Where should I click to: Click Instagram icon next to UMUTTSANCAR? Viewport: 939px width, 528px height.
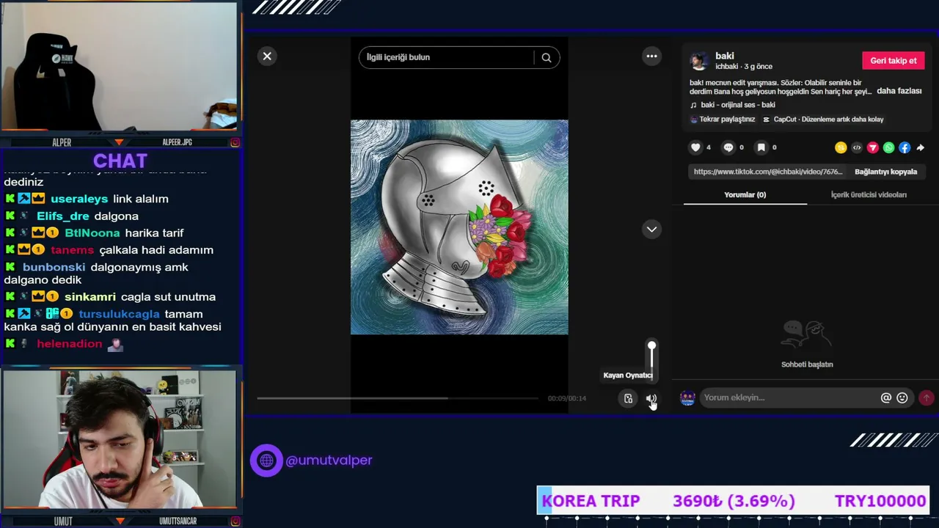pyautogui.click(x=235, y=521)
